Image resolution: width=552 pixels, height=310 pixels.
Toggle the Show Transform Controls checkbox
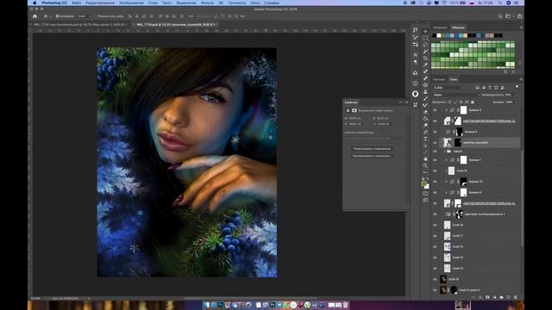[x=95, y=16]
